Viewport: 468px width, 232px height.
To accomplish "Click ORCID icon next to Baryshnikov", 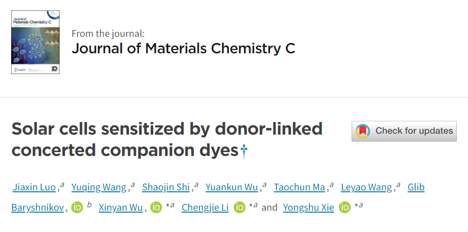I will point(77,208).
